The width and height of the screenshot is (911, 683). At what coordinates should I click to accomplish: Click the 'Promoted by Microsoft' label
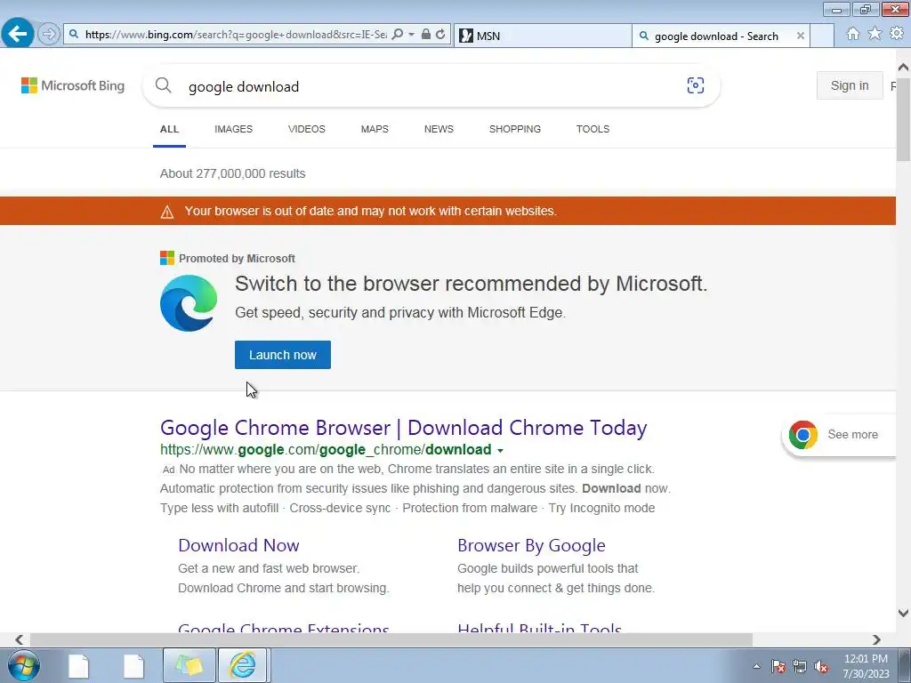(237, 259)
